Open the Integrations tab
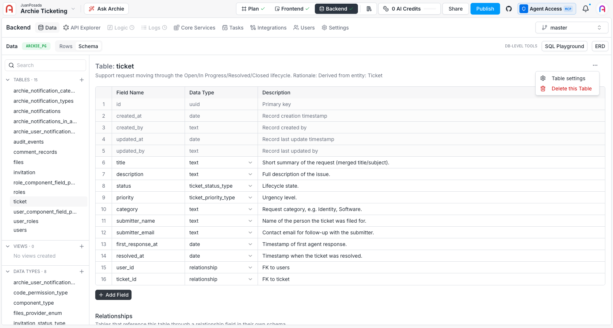Image resolution: width=613 pixels, height=328 pixels. tap(268, 28)
